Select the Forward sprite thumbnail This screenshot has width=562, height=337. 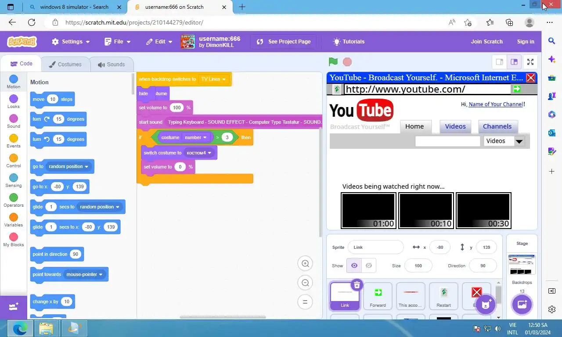coord(378,296)
